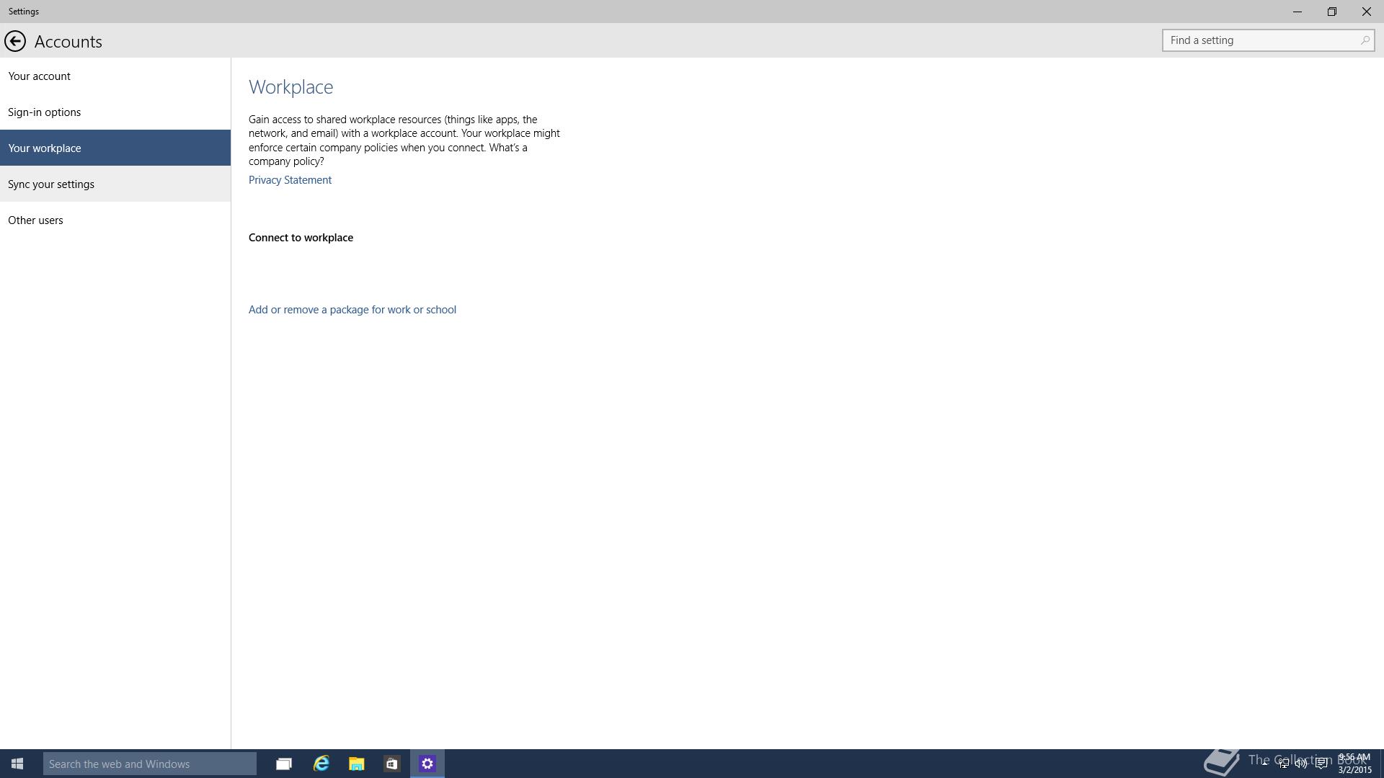The height and width of the screenshot is (778, 1384).
Task: Click Add or remove a package link
Action: [x=352, y=310]
